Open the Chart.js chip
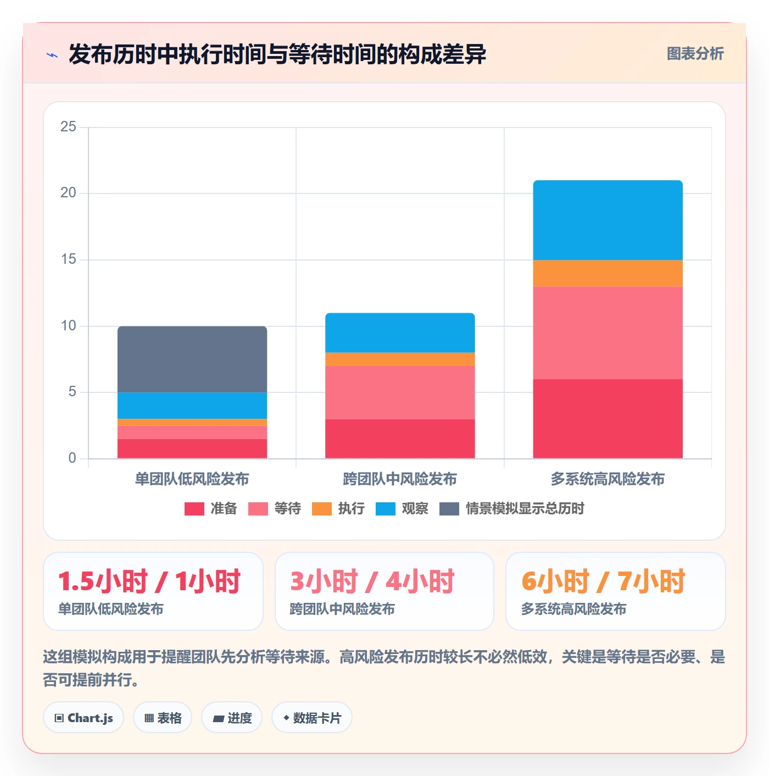The width and height of the screenshot is (769, 776). [83, 717]
